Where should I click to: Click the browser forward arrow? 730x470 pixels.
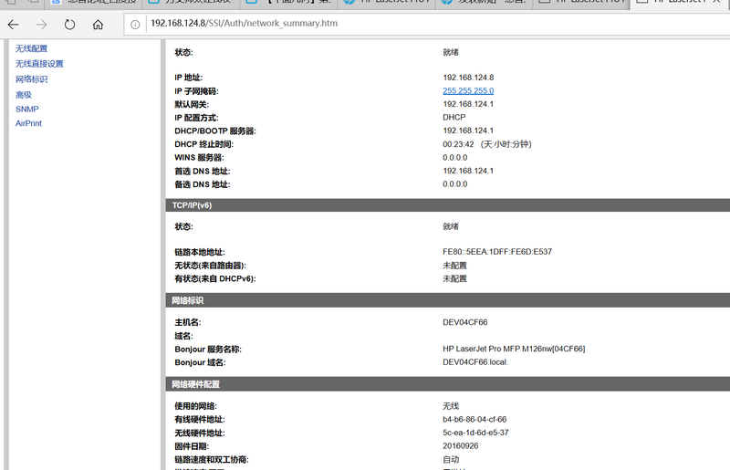(x=42, y=24)
